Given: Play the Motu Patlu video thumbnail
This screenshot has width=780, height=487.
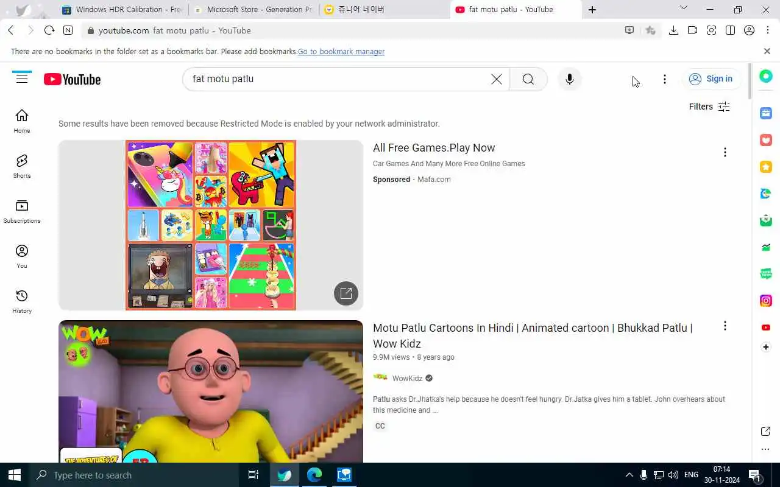Looking at the screenshot, I should tap(211, 391).
